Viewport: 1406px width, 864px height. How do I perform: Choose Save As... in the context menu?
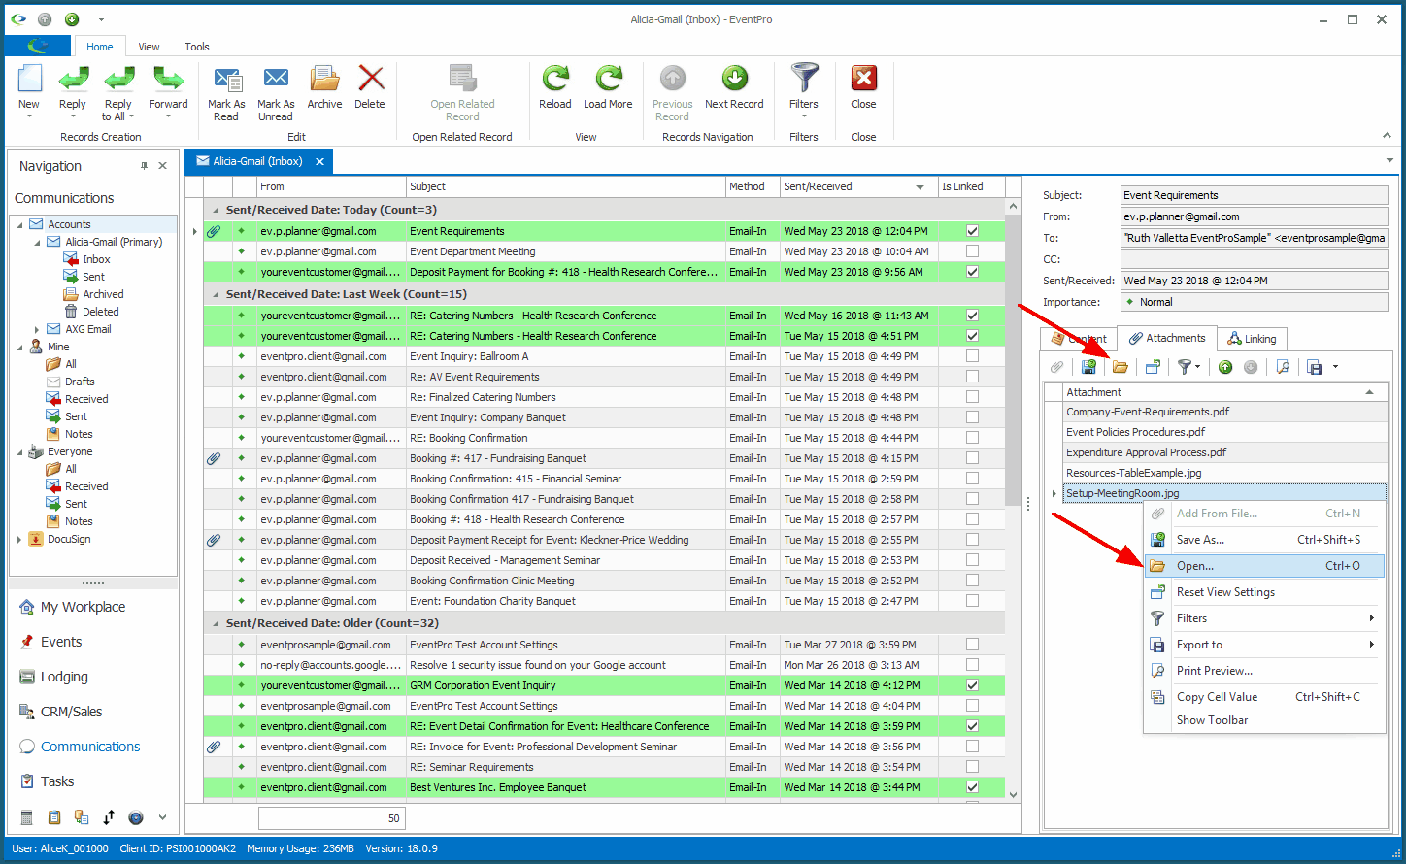[1264, 540]
